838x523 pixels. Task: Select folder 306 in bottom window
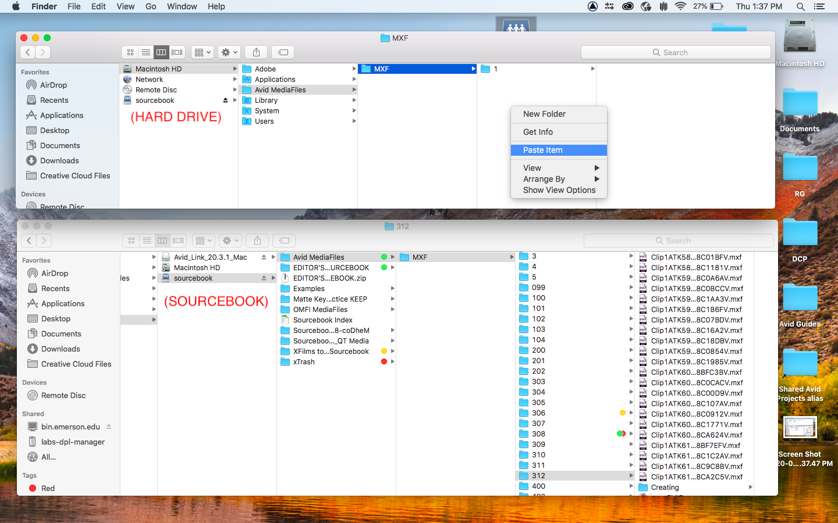coord(575,413)
